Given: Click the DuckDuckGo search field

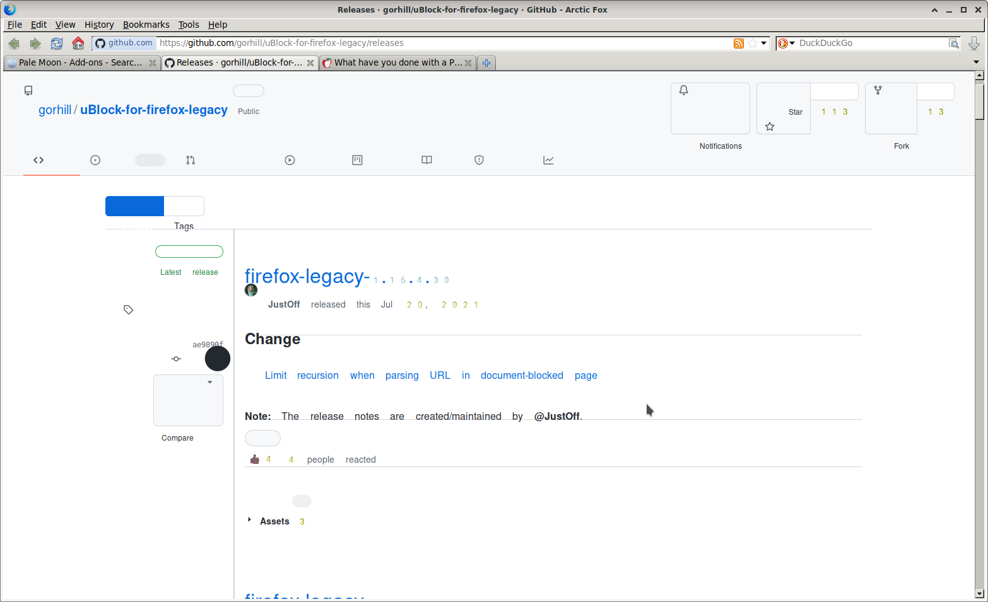Looking at the screenshot, I should [872, 43].
